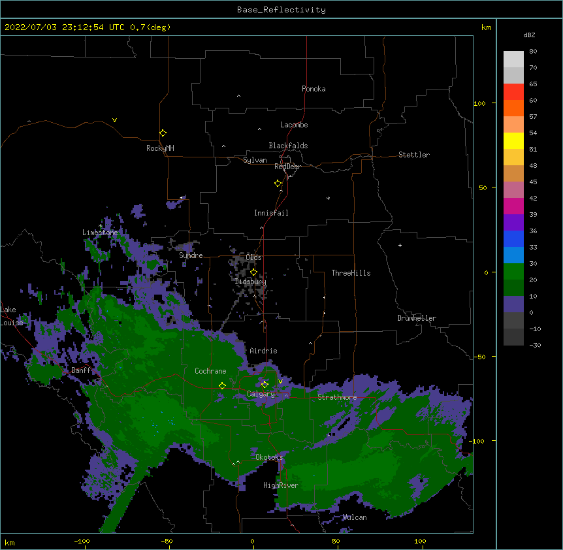
Task: Click the purple 10 dBZ legend swatch
Action: [513, 304]
